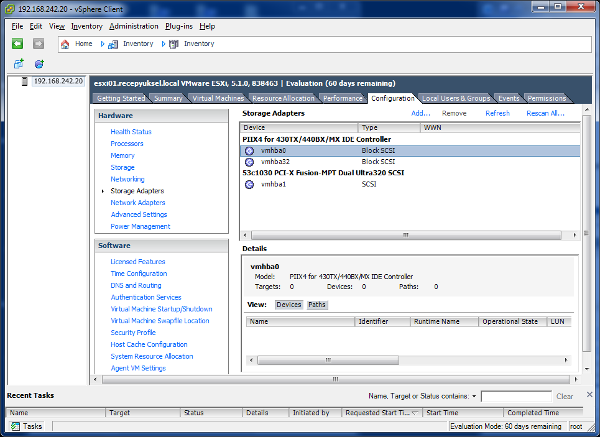Switch to the Resource Allocation tab
Screen dimensions: 600x437
coord(283,98)
